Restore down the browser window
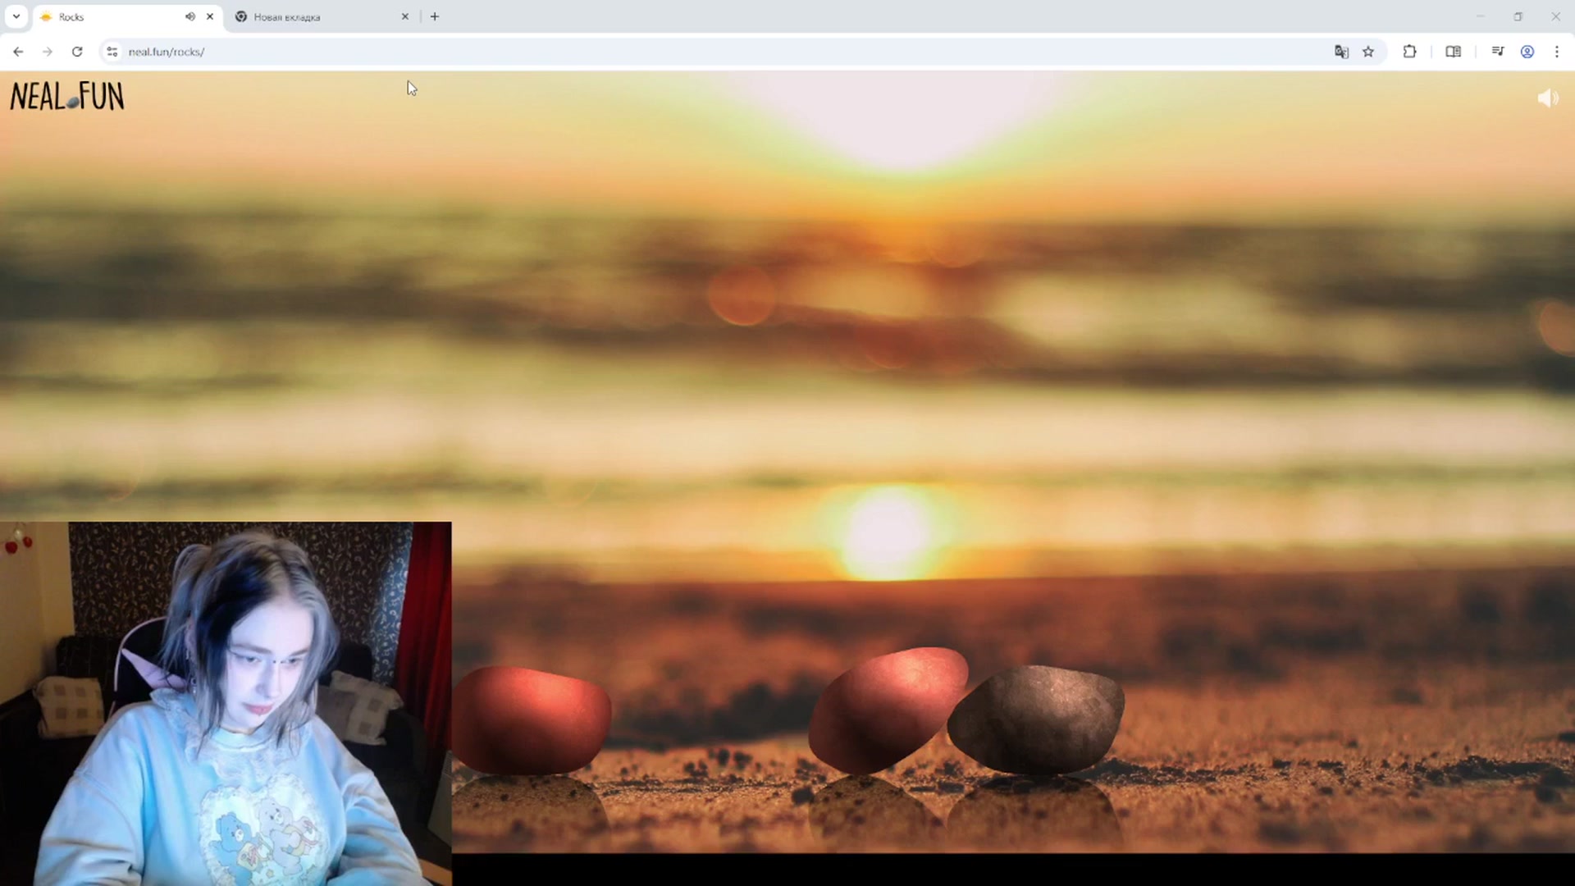The image size is (1575, 886). pyautogui.click(x=1518, y=16)
